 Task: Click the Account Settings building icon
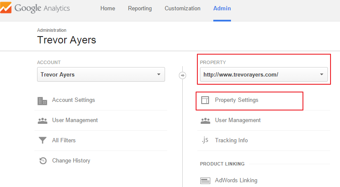tap(42, 101)
